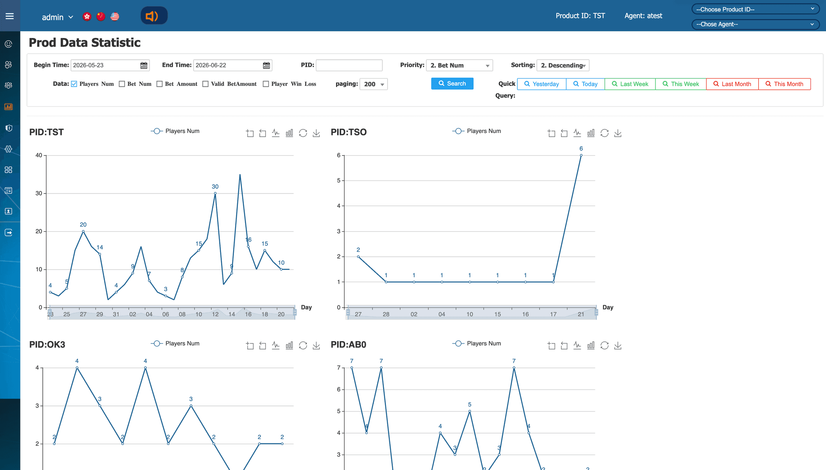
Task: Open the Sorting dropdown showing Descending
Action: [563, 65]
